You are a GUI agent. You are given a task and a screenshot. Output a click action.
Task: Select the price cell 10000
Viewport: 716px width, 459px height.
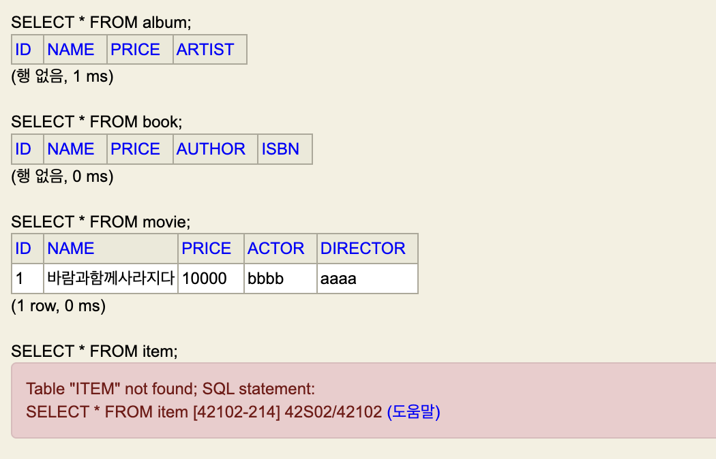(x=211, y=278)
